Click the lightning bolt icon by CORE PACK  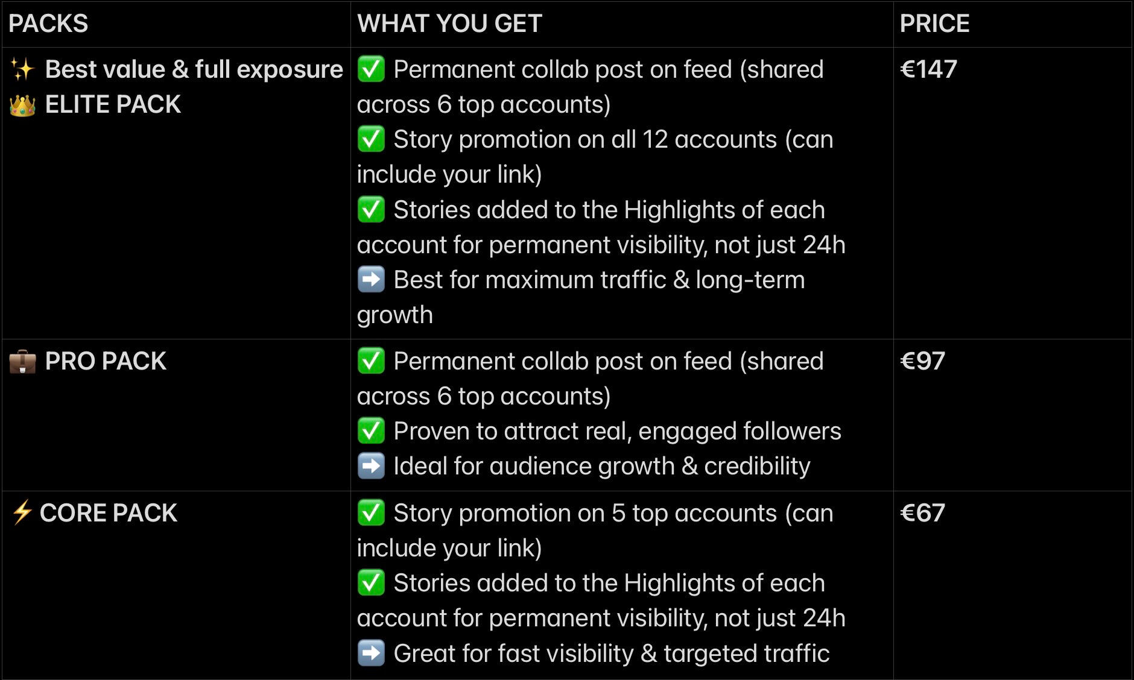pyautogui.click(x=22, y=513)
